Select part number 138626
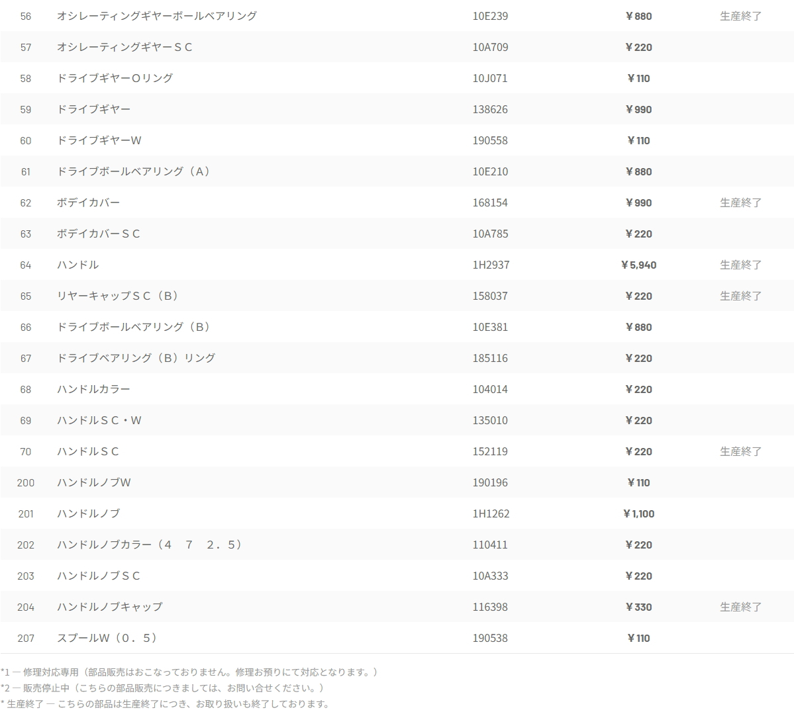 (x=490, y=109)
